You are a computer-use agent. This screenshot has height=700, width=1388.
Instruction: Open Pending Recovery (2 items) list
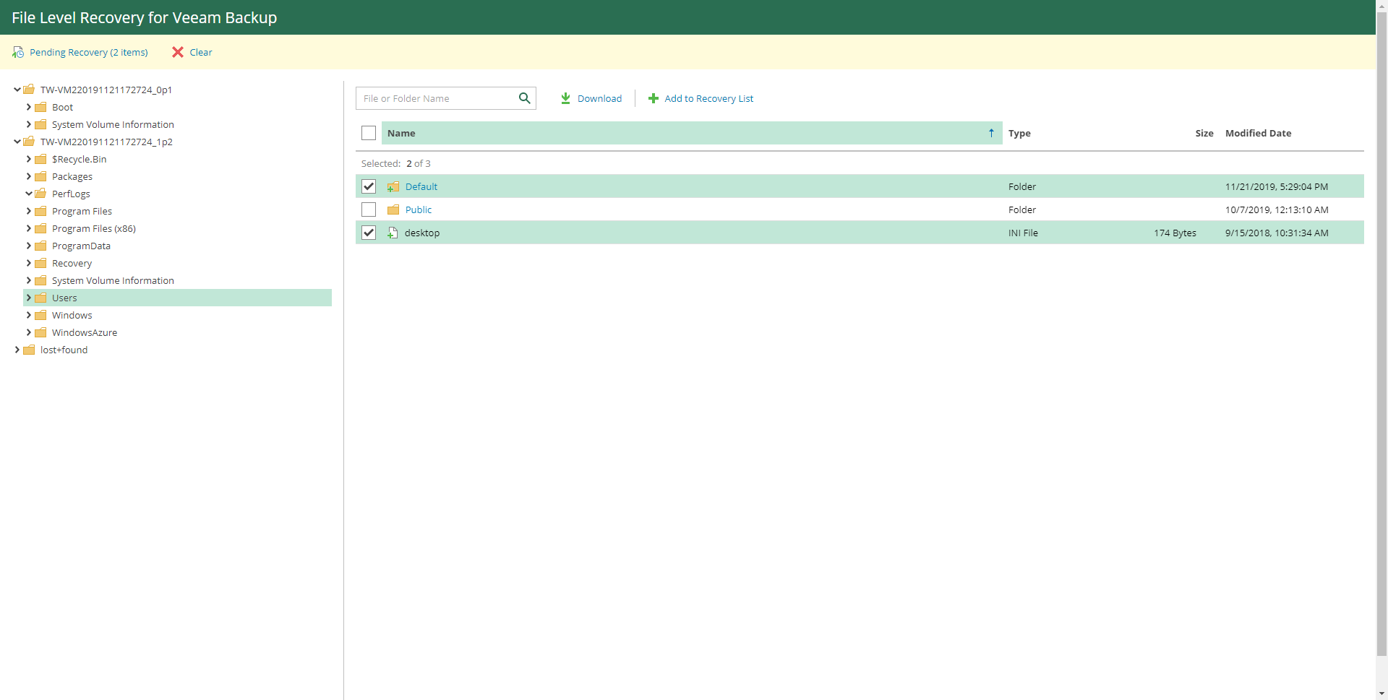pyautogui.click(x=88, y=52)
